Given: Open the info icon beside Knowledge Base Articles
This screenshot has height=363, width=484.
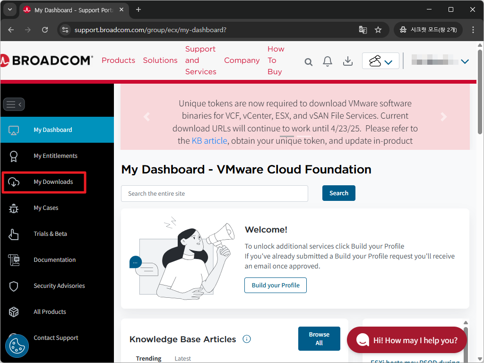Looking at the screenshot, I should (247, 339).
